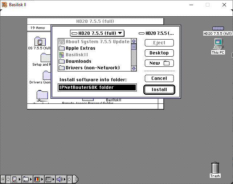
Task: Click the Cancel button
Action: pos(159,78)
